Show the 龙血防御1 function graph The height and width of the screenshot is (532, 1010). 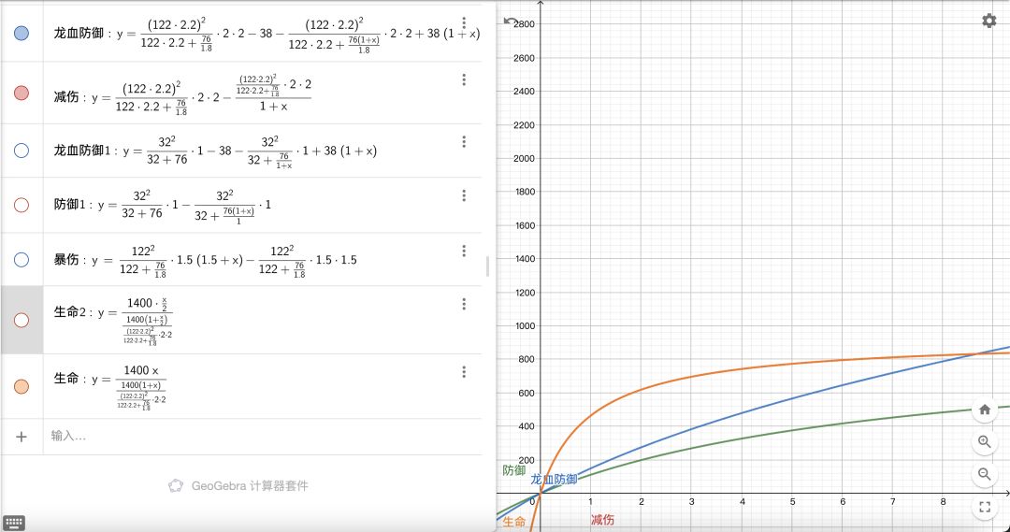22,151
